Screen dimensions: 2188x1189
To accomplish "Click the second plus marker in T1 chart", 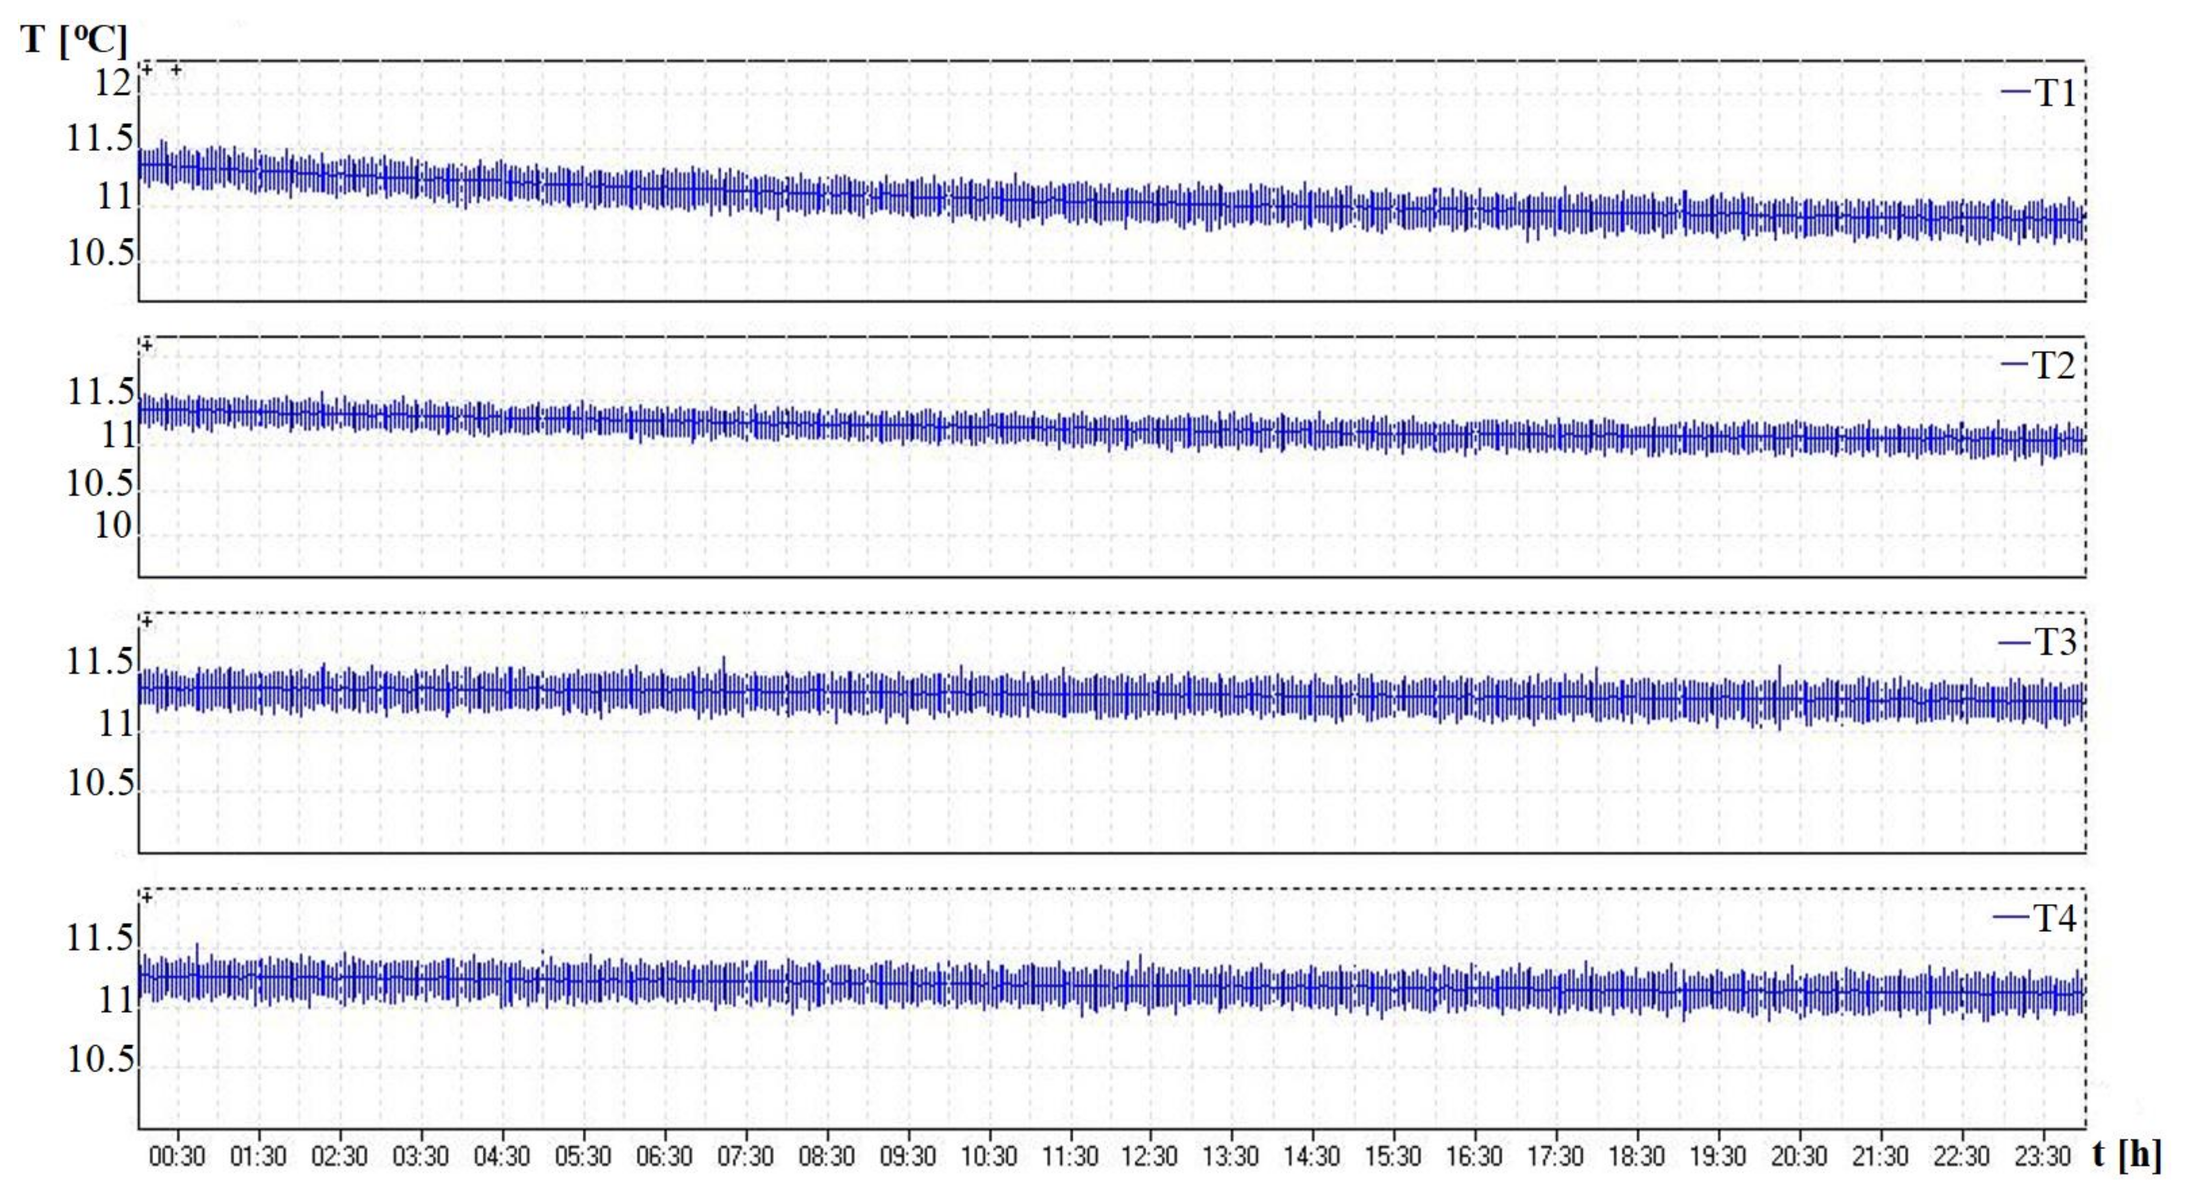I will coord(176,70).
